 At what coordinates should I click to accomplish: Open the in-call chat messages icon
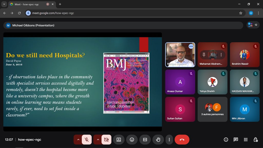pos(235,140)
